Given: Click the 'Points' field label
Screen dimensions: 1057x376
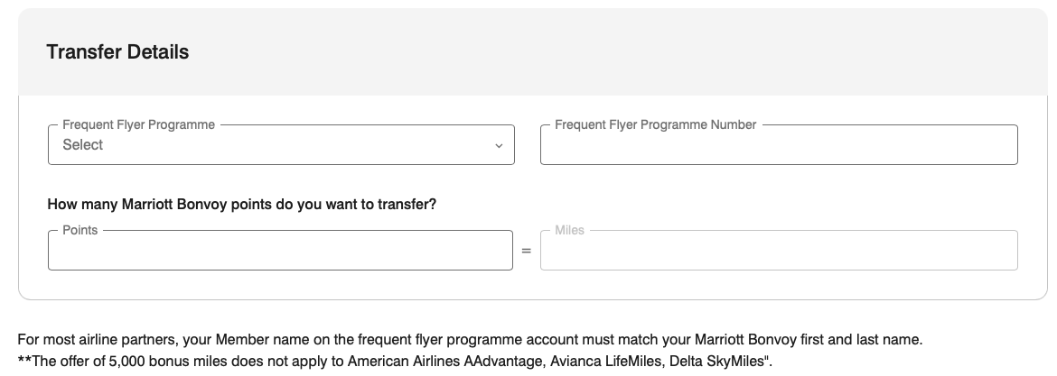Looking at the screenshot, I should click(x=80, y=231).
